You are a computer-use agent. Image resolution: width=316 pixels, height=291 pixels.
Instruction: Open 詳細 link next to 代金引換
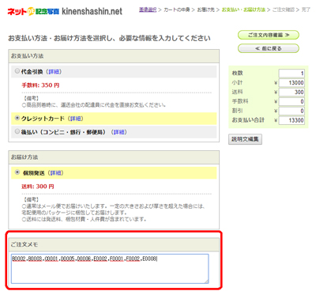click(x=54, y=72)
